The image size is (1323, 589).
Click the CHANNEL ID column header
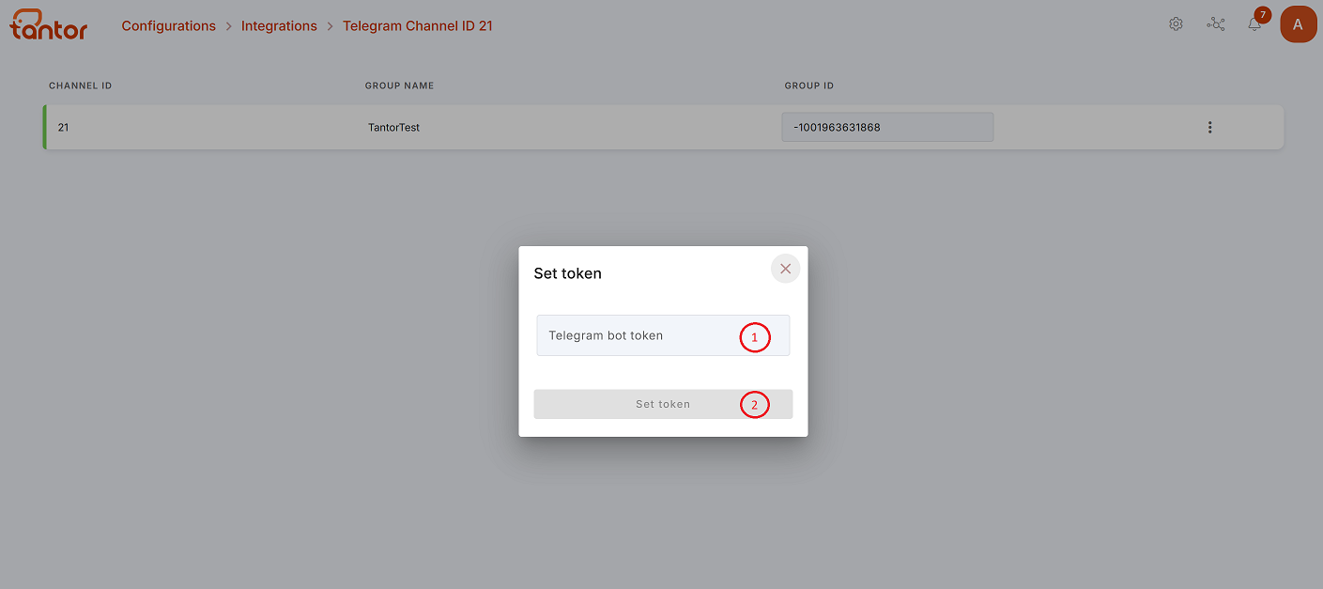pos(81,85)
